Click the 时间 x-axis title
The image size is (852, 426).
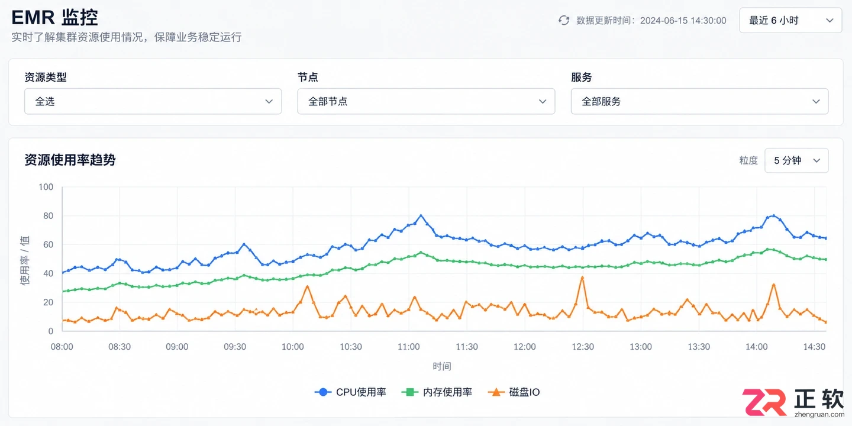coord(442,366)
